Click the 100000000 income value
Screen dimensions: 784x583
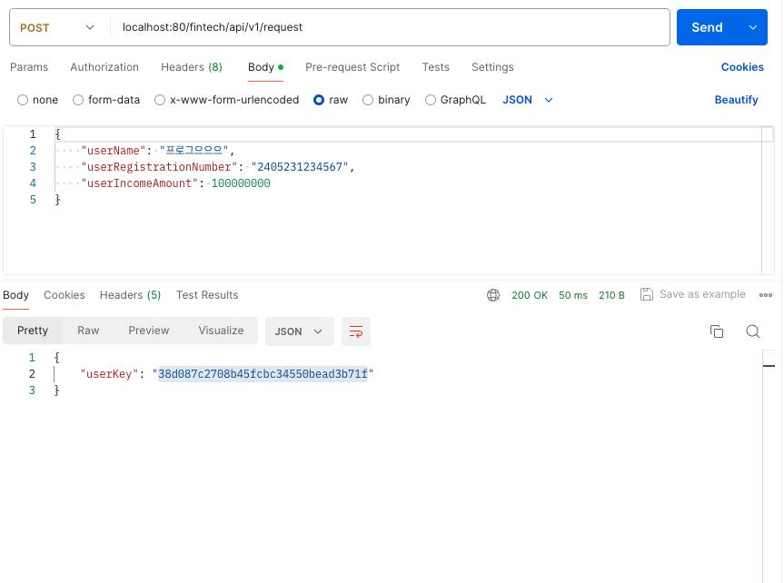pyautogui.click(x=241, y=183)
